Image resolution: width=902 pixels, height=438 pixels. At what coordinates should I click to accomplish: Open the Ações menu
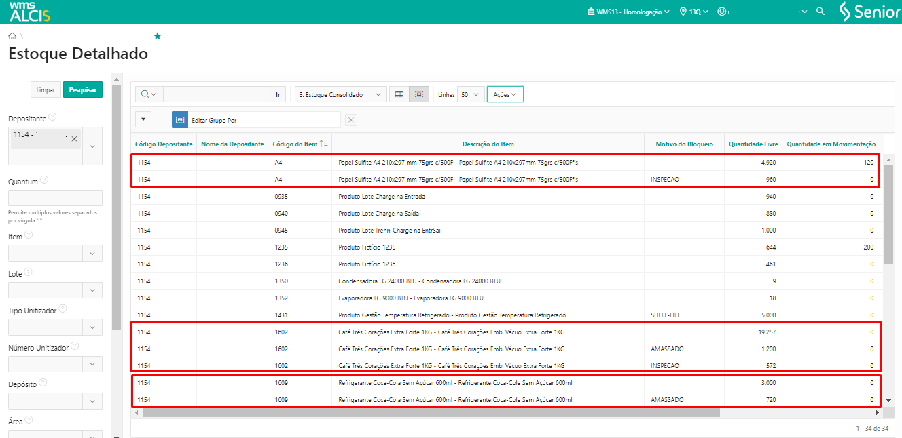(x=505, y=95)
